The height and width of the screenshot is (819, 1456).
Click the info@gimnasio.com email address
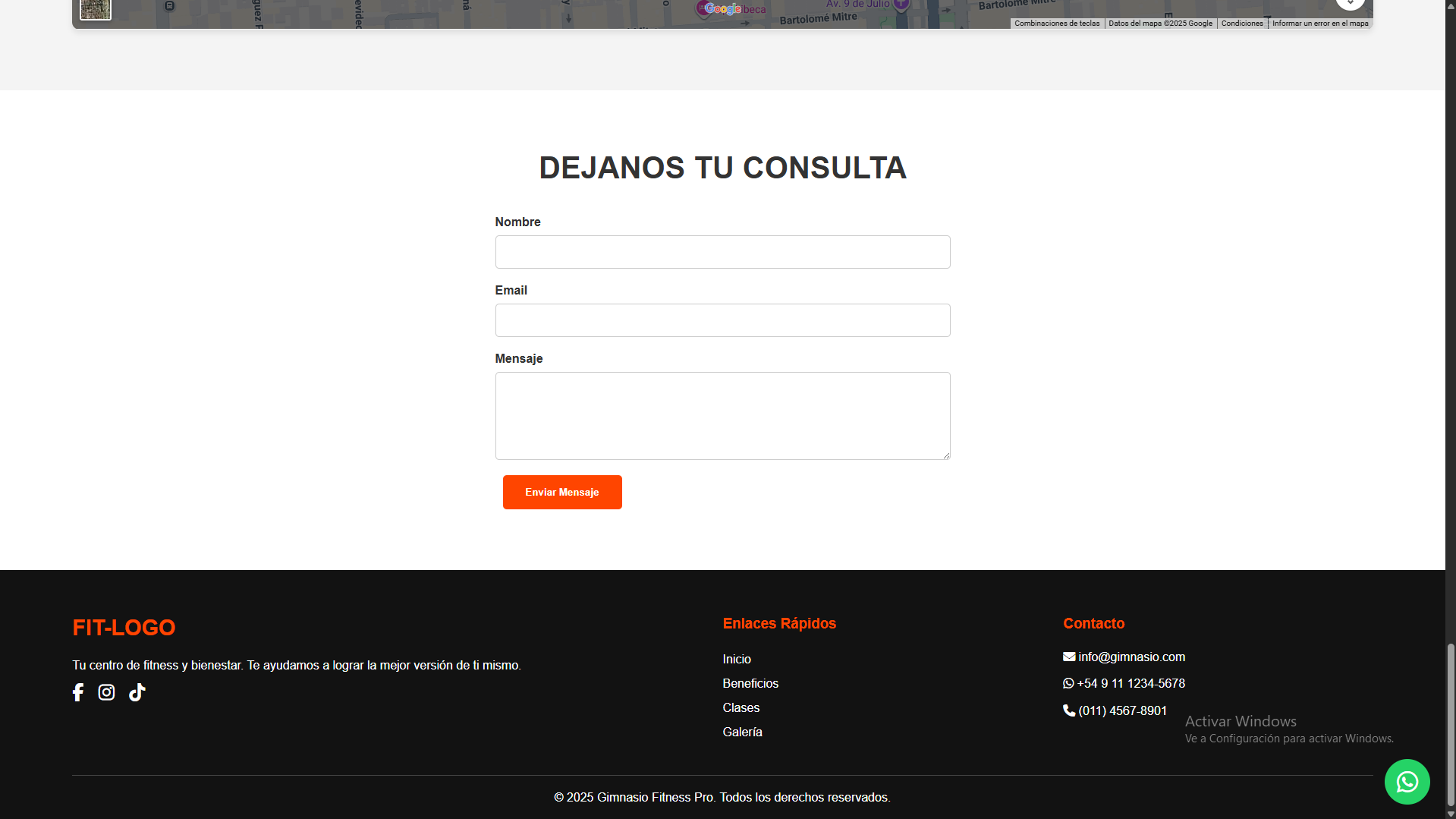coord(1131,657)
